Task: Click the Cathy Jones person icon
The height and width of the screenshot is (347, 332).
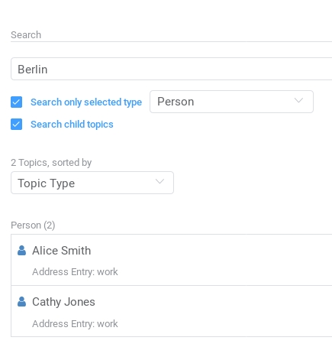Action: (21, 302)
